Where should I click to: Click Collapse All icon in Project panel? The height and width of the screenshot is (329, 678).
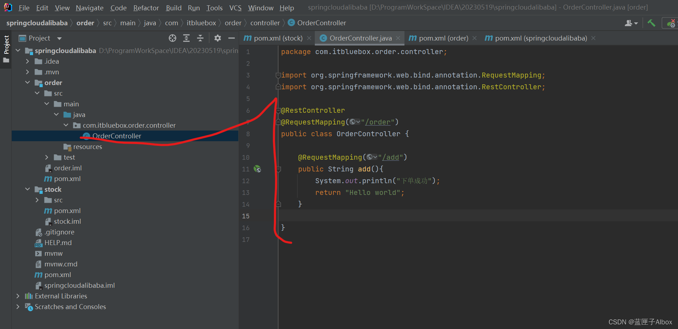(x=200, y=38)
